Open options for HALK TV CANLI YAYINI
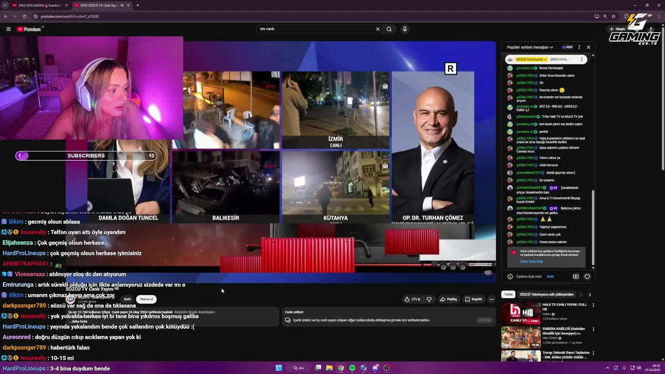This screenshot has width=665, height=374. tap(593, 305)
